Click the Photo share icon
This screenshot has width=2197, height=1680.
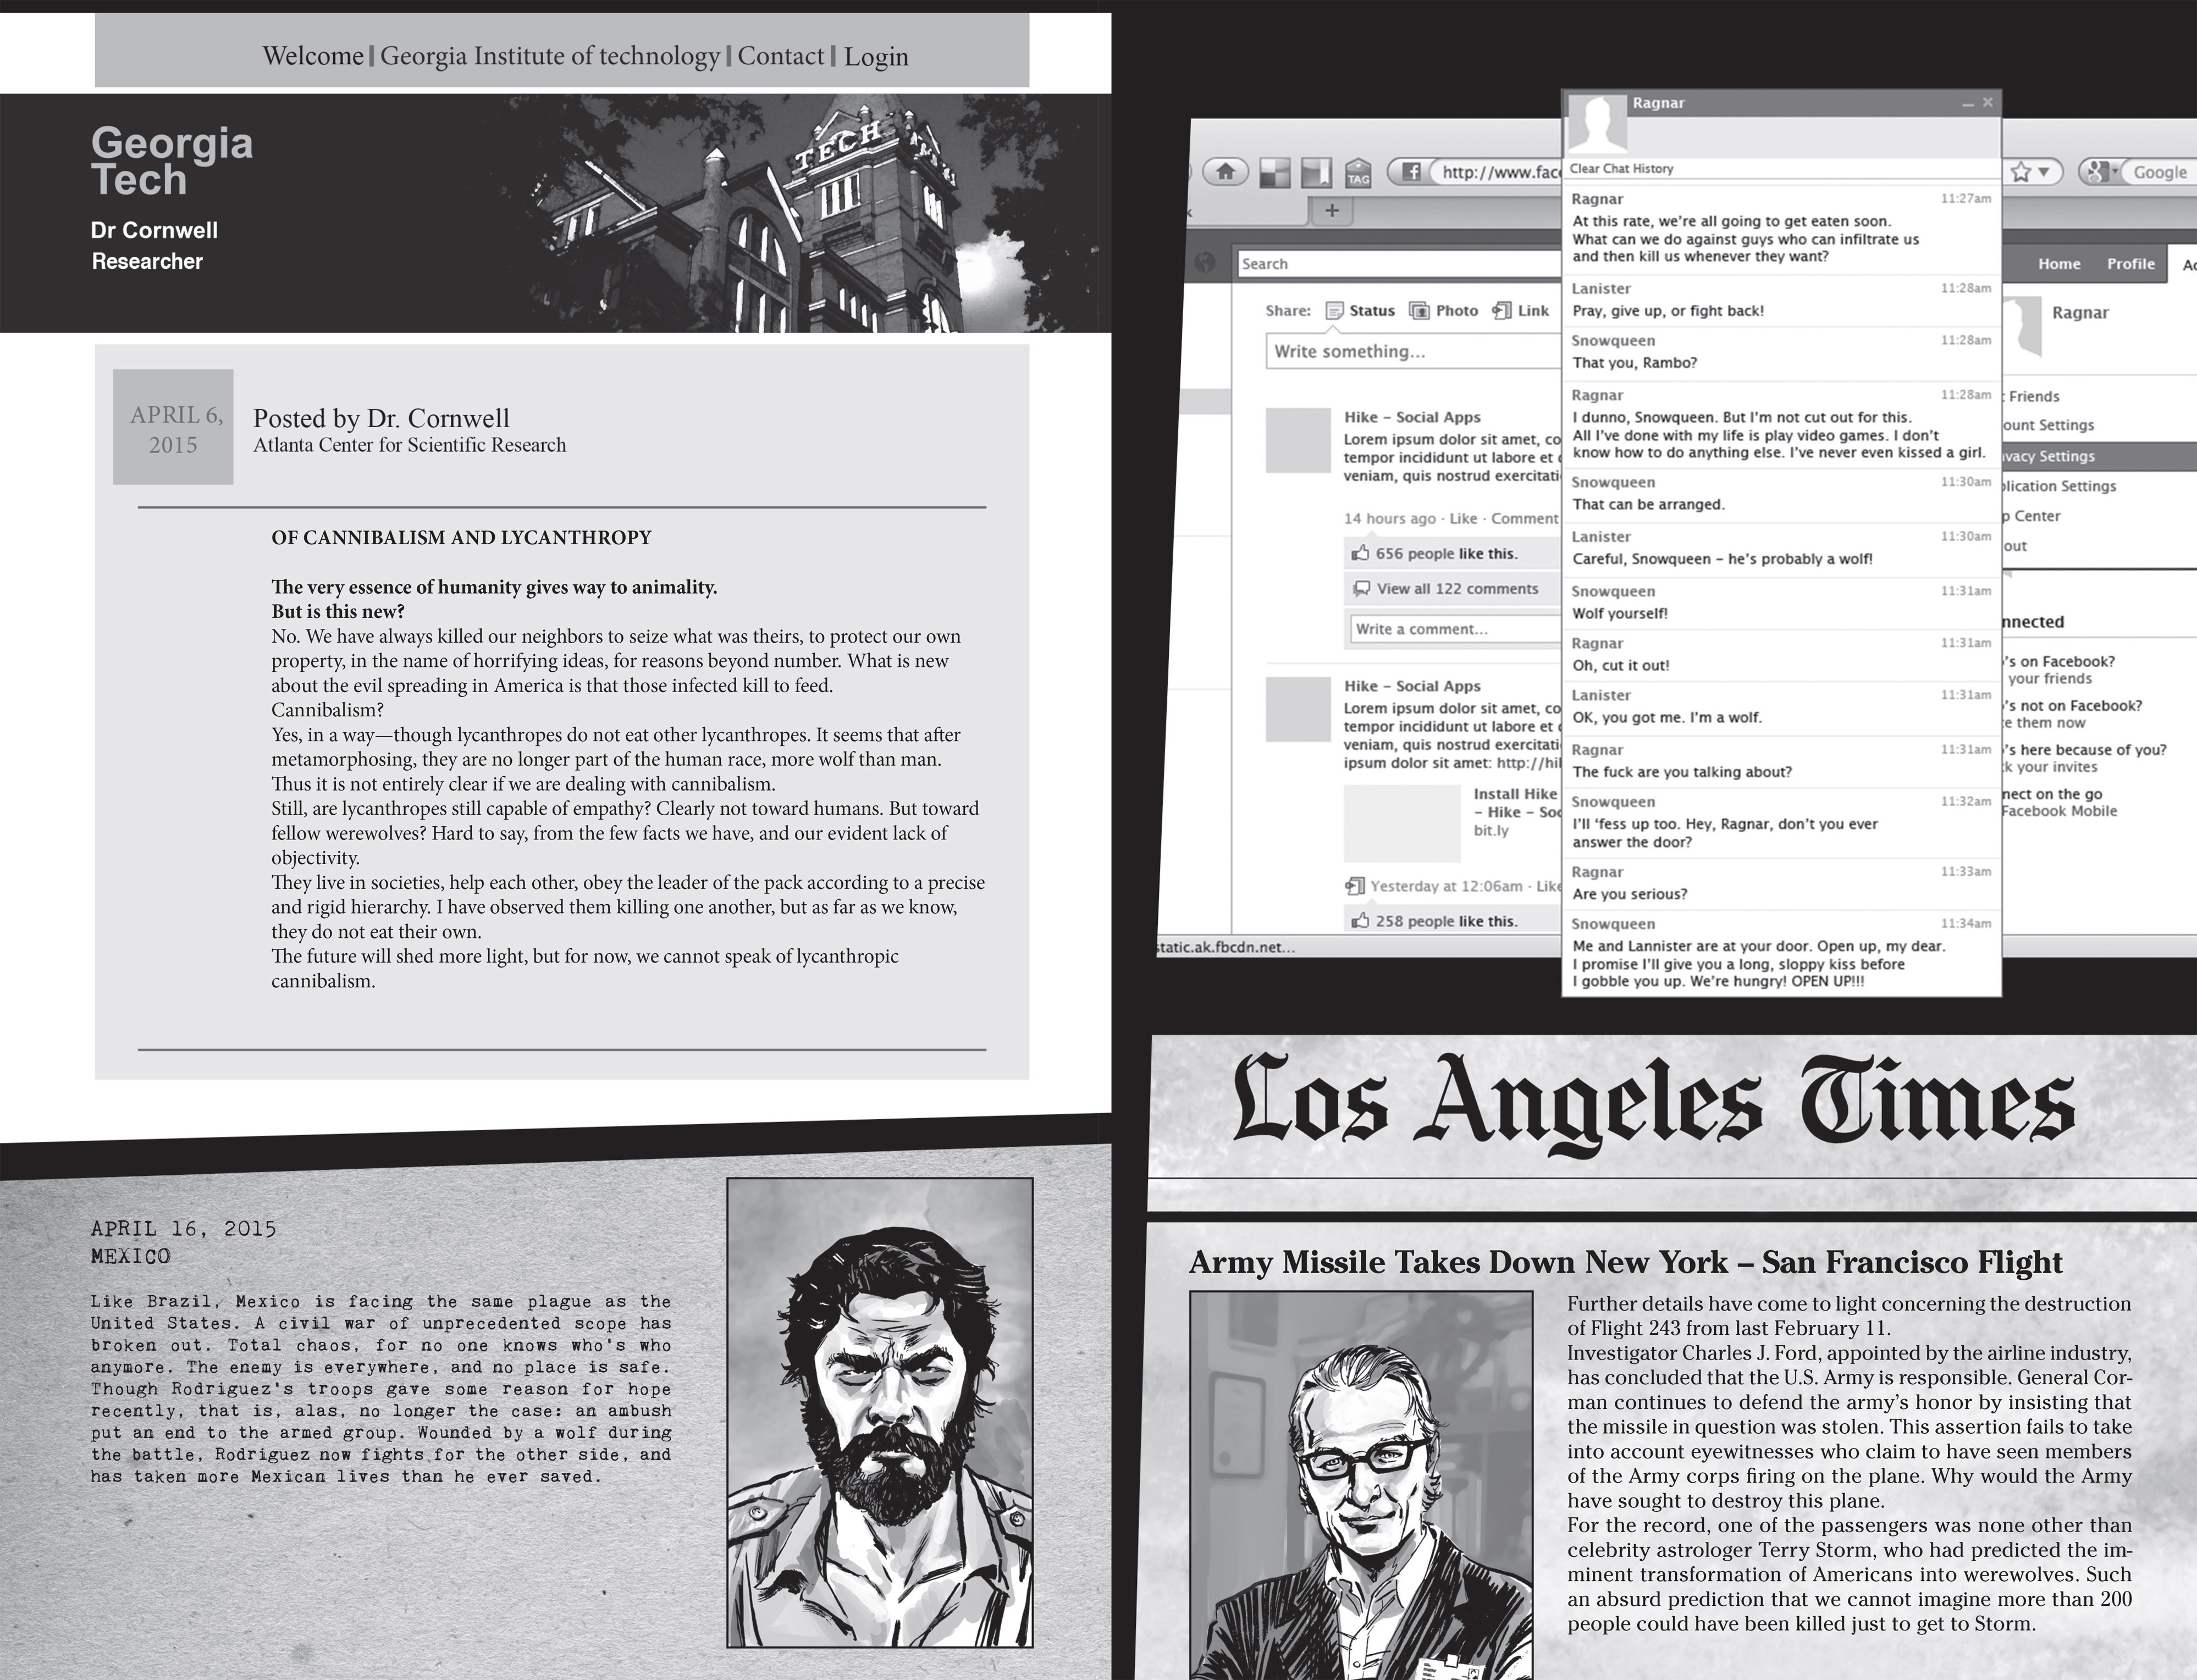(1419, 311)
